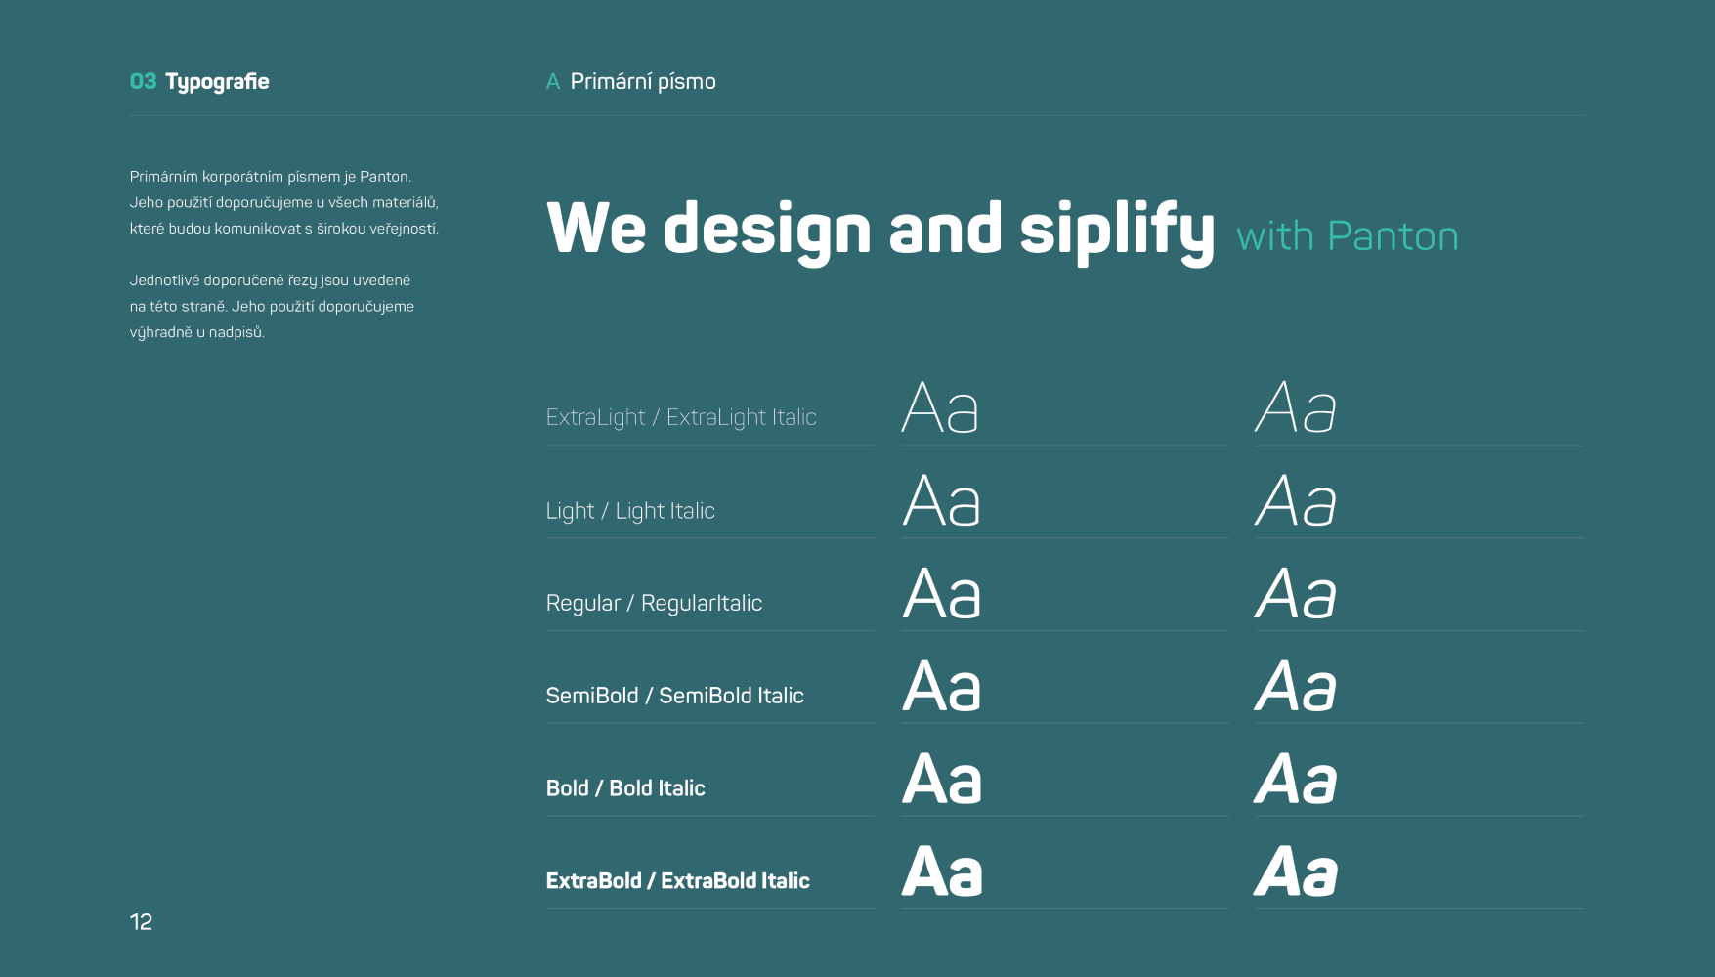Click the italic Light "Aa" sample
Image resolution: width=1715 pixels, height=977 pixels.
(1296, 501)
